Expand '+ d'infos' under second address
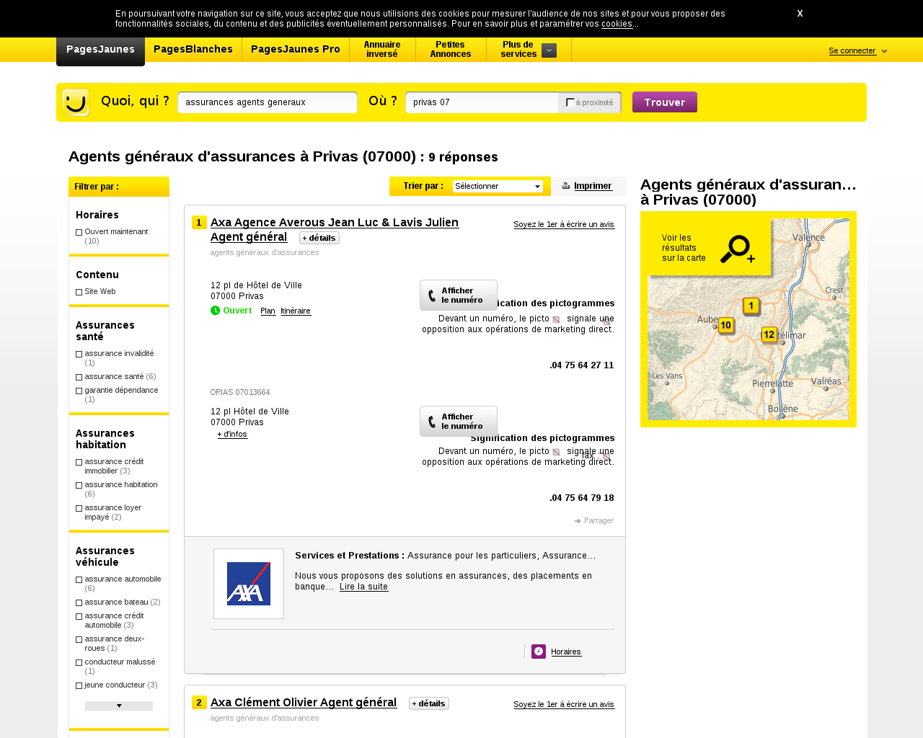This screenshot has width=923, height=738. click(232, 435)
